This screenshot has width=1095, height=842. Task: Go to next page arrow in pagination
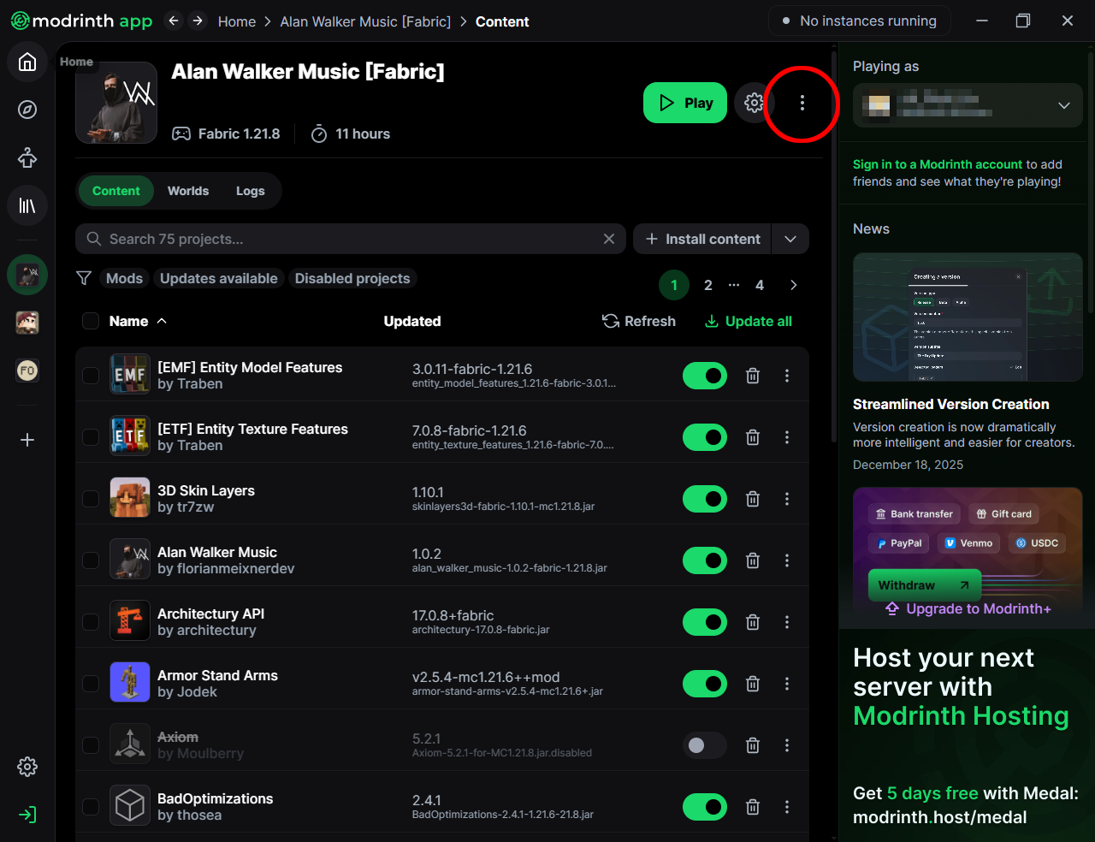coord(793,285)
